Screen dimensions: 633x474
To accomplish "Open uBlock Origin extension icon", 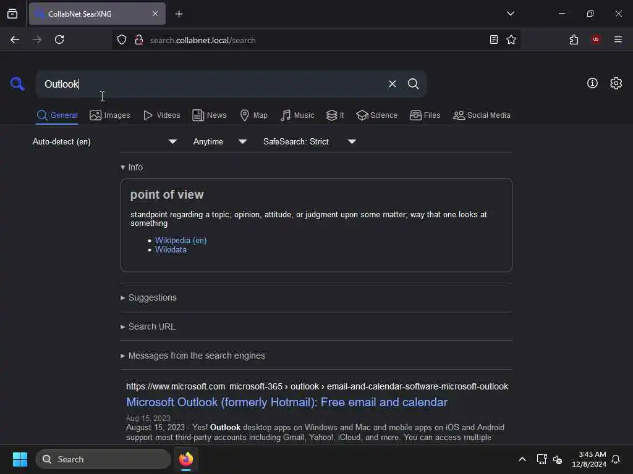I will pos(595,39).
